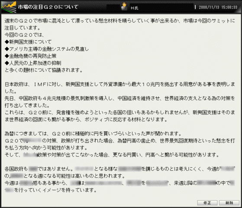The width and height of the screenshot is (242, 208).
Task: Click the line ◆人民元の上昇加速の抑制
Action: tap(33, 63)
